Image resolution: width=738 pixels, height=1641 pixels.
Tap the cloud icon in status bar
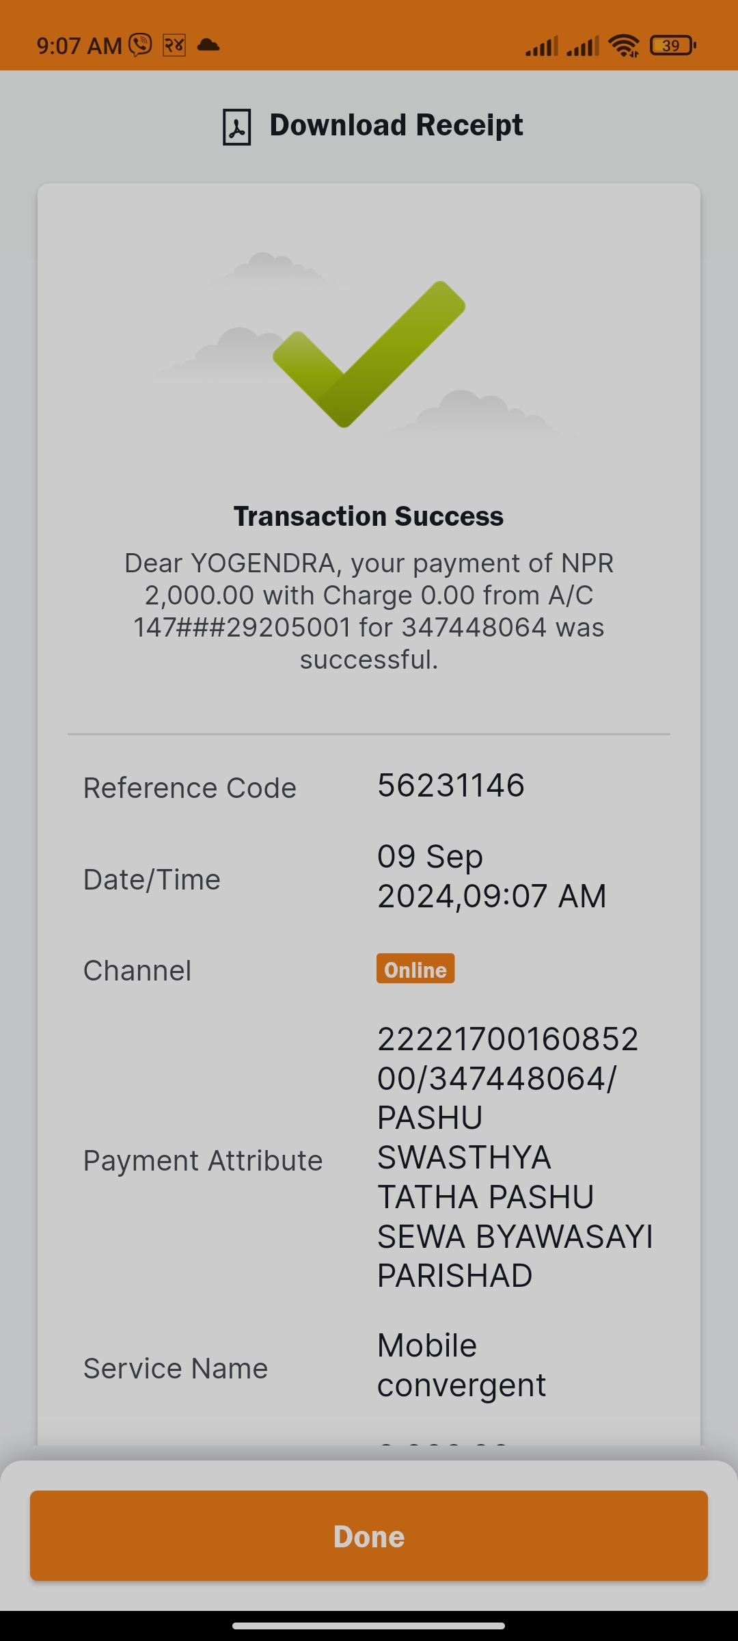(x=208, y=45)
